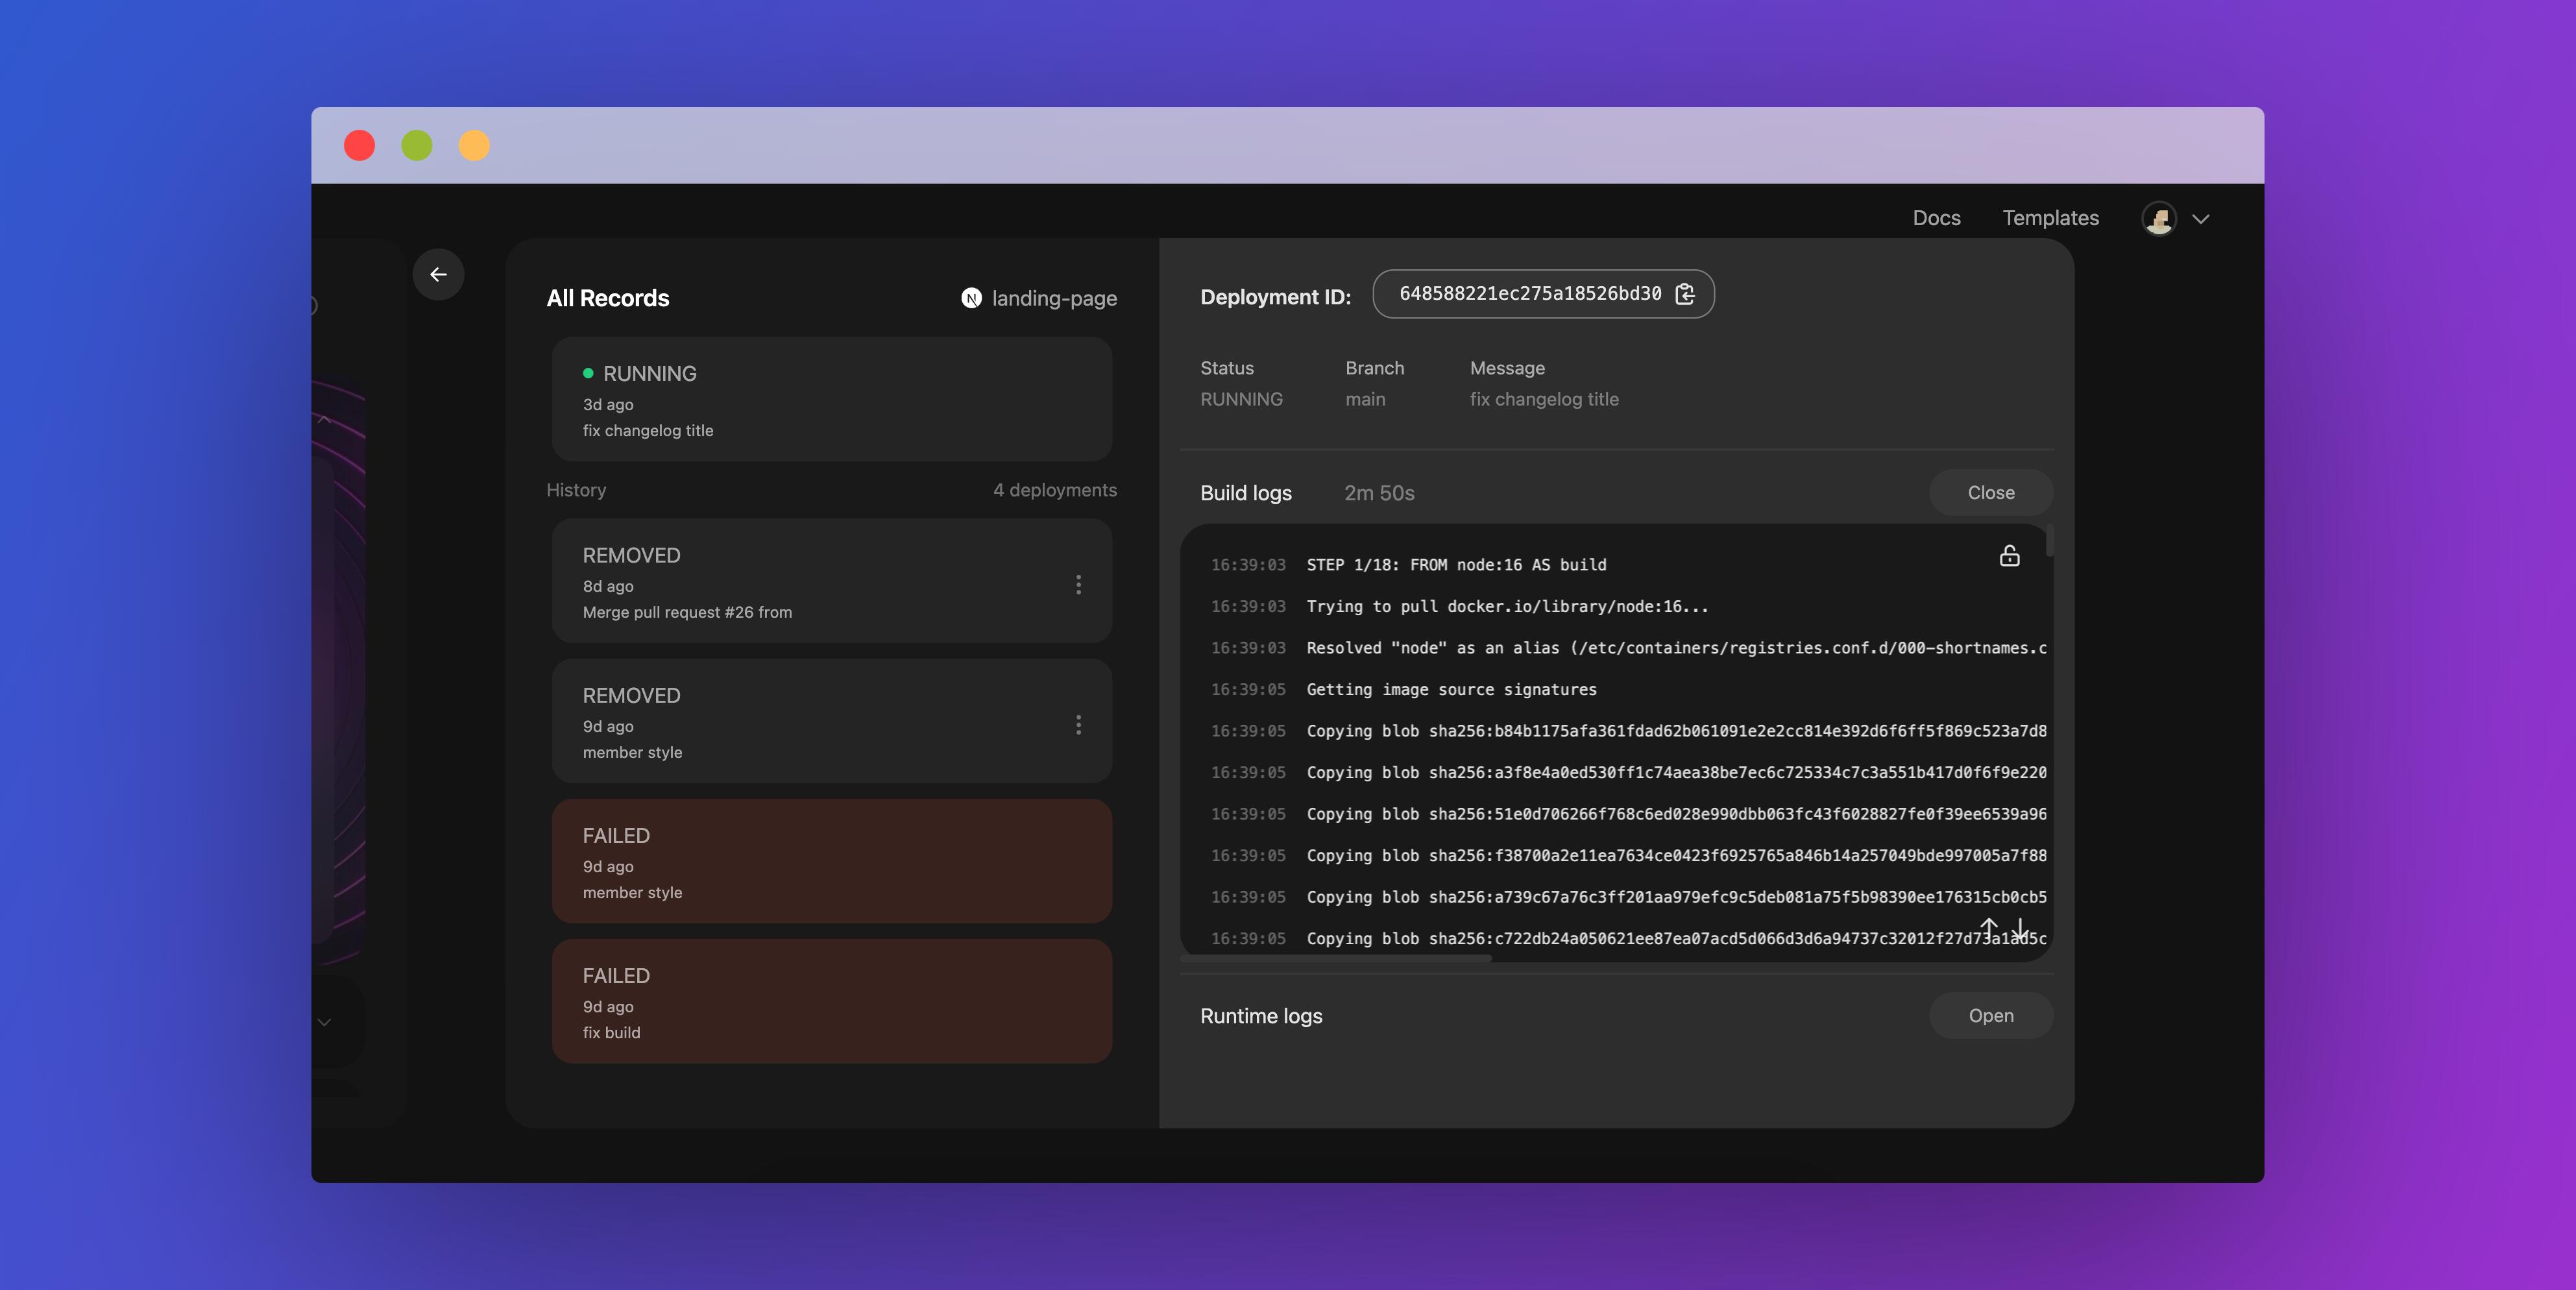This screenshot has width=2576, height=1290.
Task: Copy the deployment ID to clipboard
Action: pos(1685,294)
